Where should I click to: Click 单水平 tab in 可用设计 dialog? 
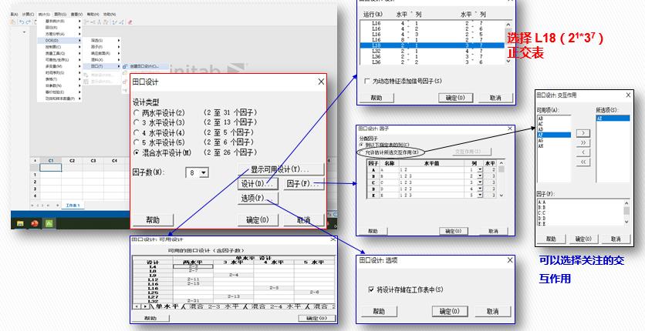point(167,306)
